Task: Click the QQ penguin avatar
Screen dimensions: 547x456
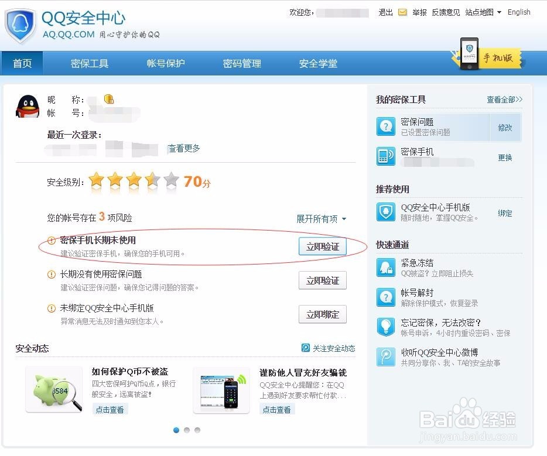Action: tap(28, 107)
